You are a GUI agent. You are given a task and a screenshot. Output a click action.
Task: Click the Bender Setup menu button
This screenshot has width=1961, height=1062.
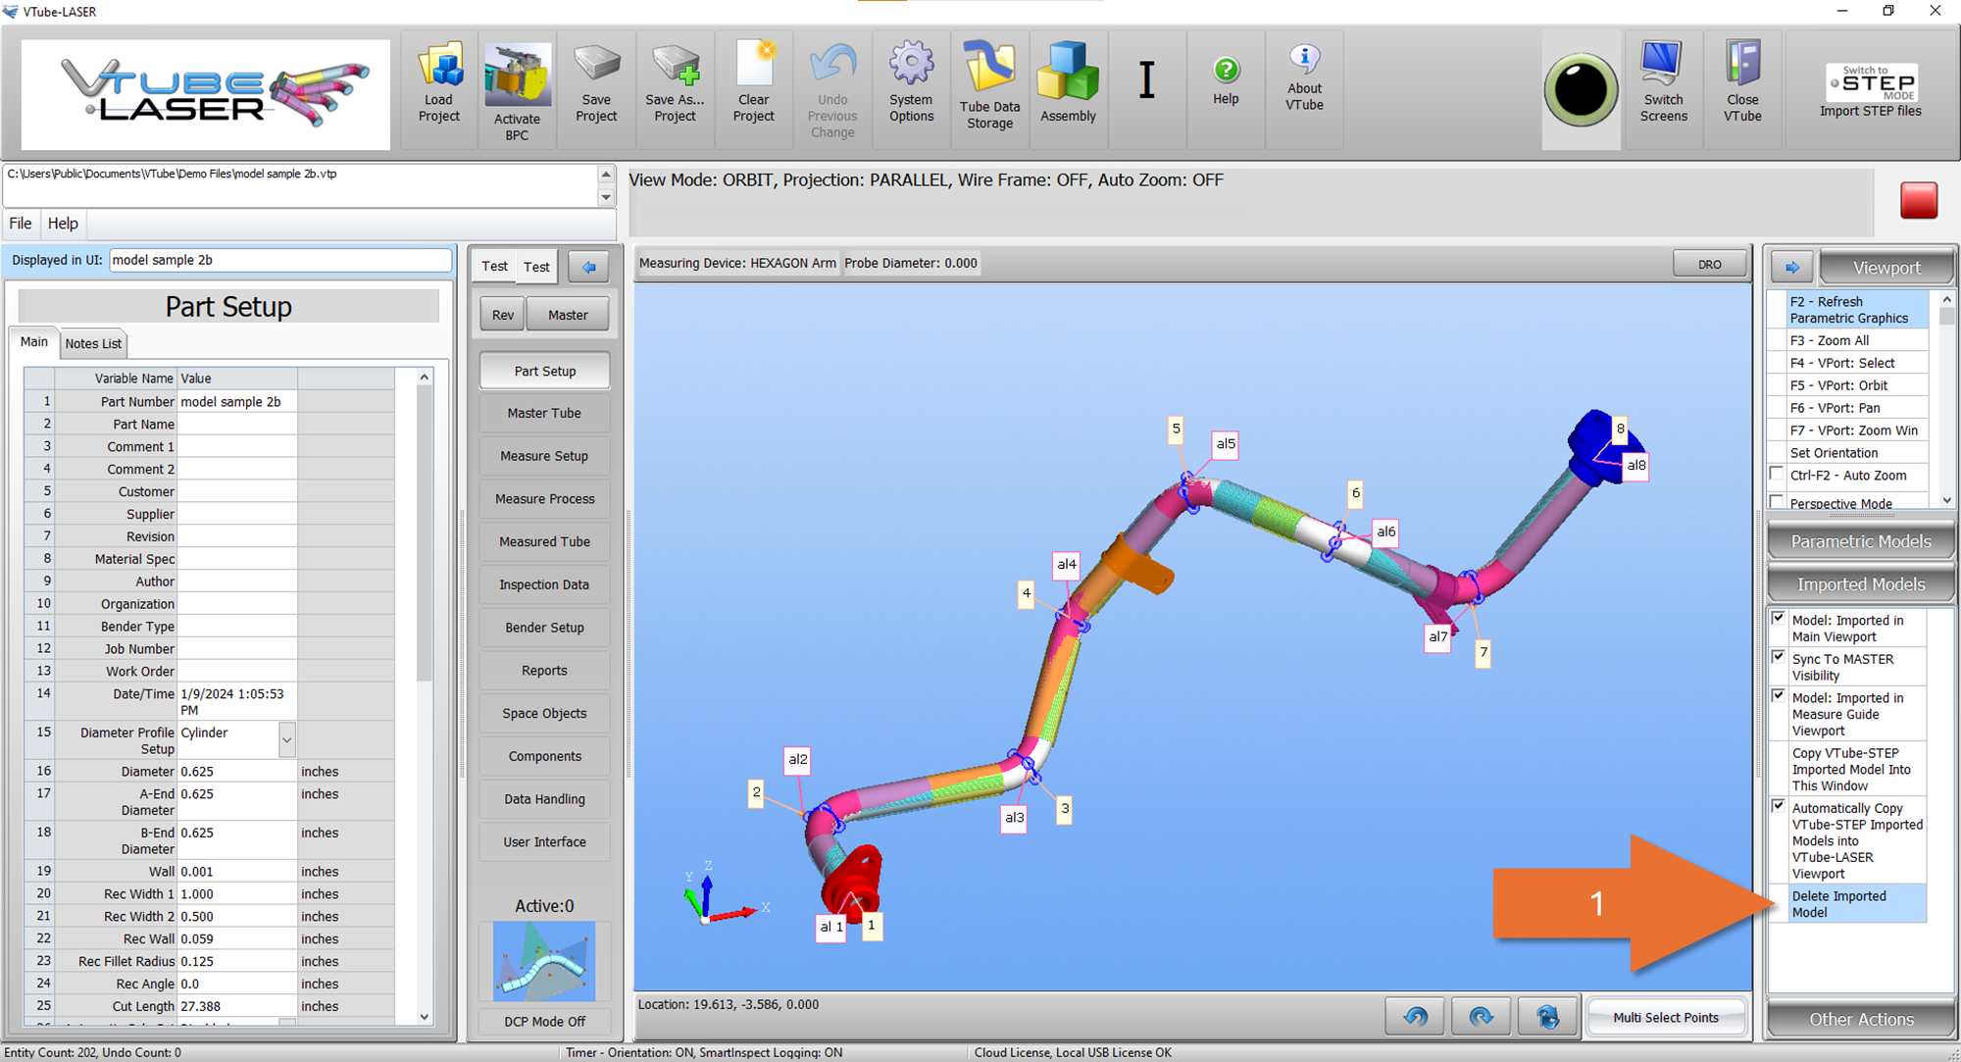click(x=544, y=628)
